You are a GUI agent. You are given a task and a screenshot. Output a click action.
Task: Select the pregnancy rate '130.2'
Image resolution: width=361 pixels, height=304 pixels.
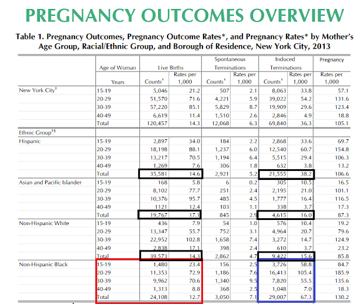coord(342,297)
